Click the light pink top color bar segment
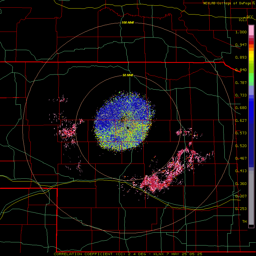Viewport: 256px width, 256px height. [251, 30]
